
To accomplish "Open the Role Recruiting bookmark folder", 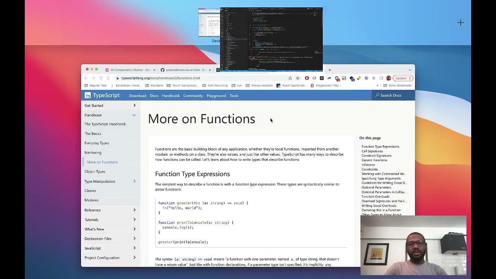I will click(215, 86).
